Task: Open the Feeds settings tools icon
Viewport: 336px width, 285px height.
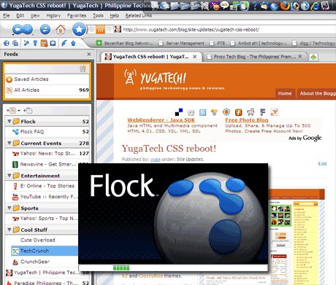Action: [83, 69]
